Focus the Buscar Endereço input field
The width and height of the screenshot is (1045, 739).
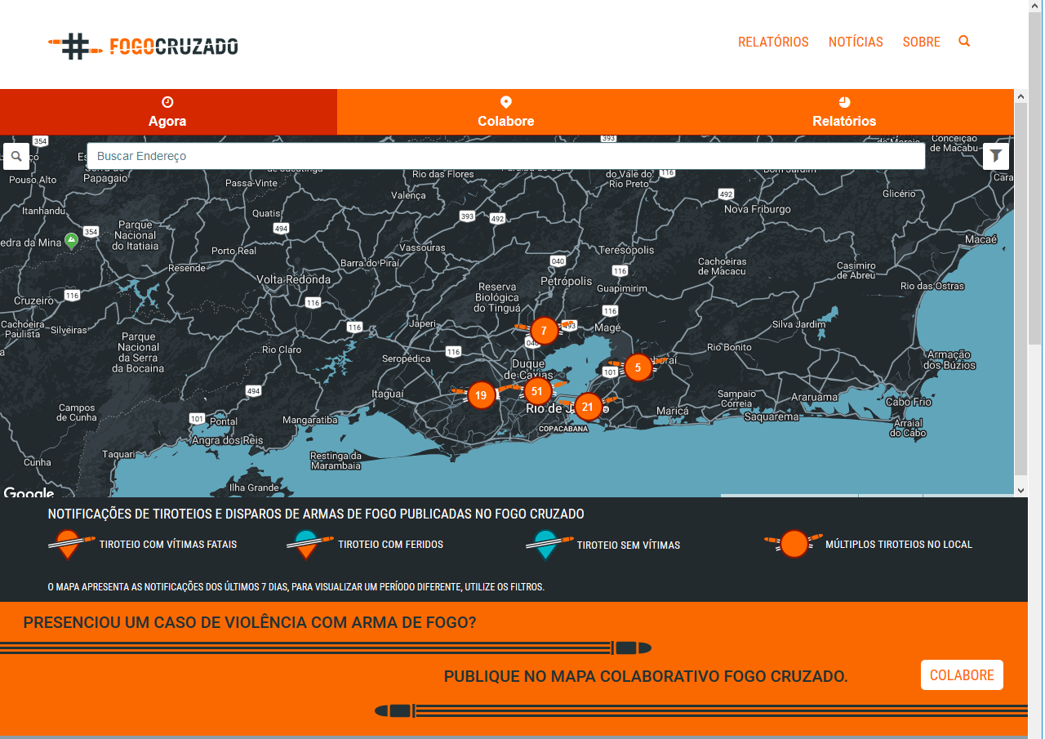click(x=506, y=156)
